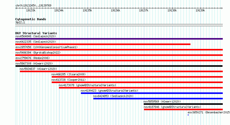The height and width of the screenshot is (125, 230).
Task: Click the nsv5486384 (ByrskaBishop2022) label
Action: pyautogui.click(x=38, y=53)
